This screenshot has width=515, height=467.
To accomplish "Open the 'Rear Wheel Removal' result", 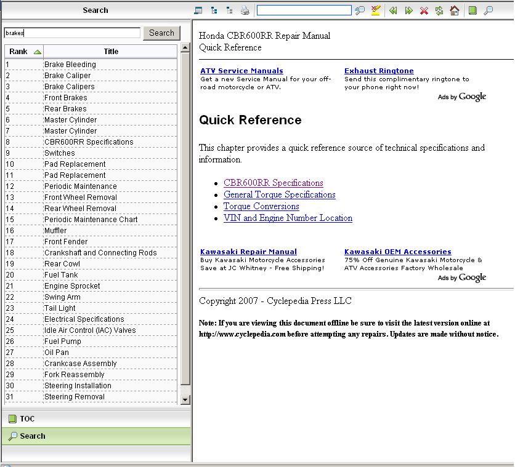I will click(x=91, y=209).
